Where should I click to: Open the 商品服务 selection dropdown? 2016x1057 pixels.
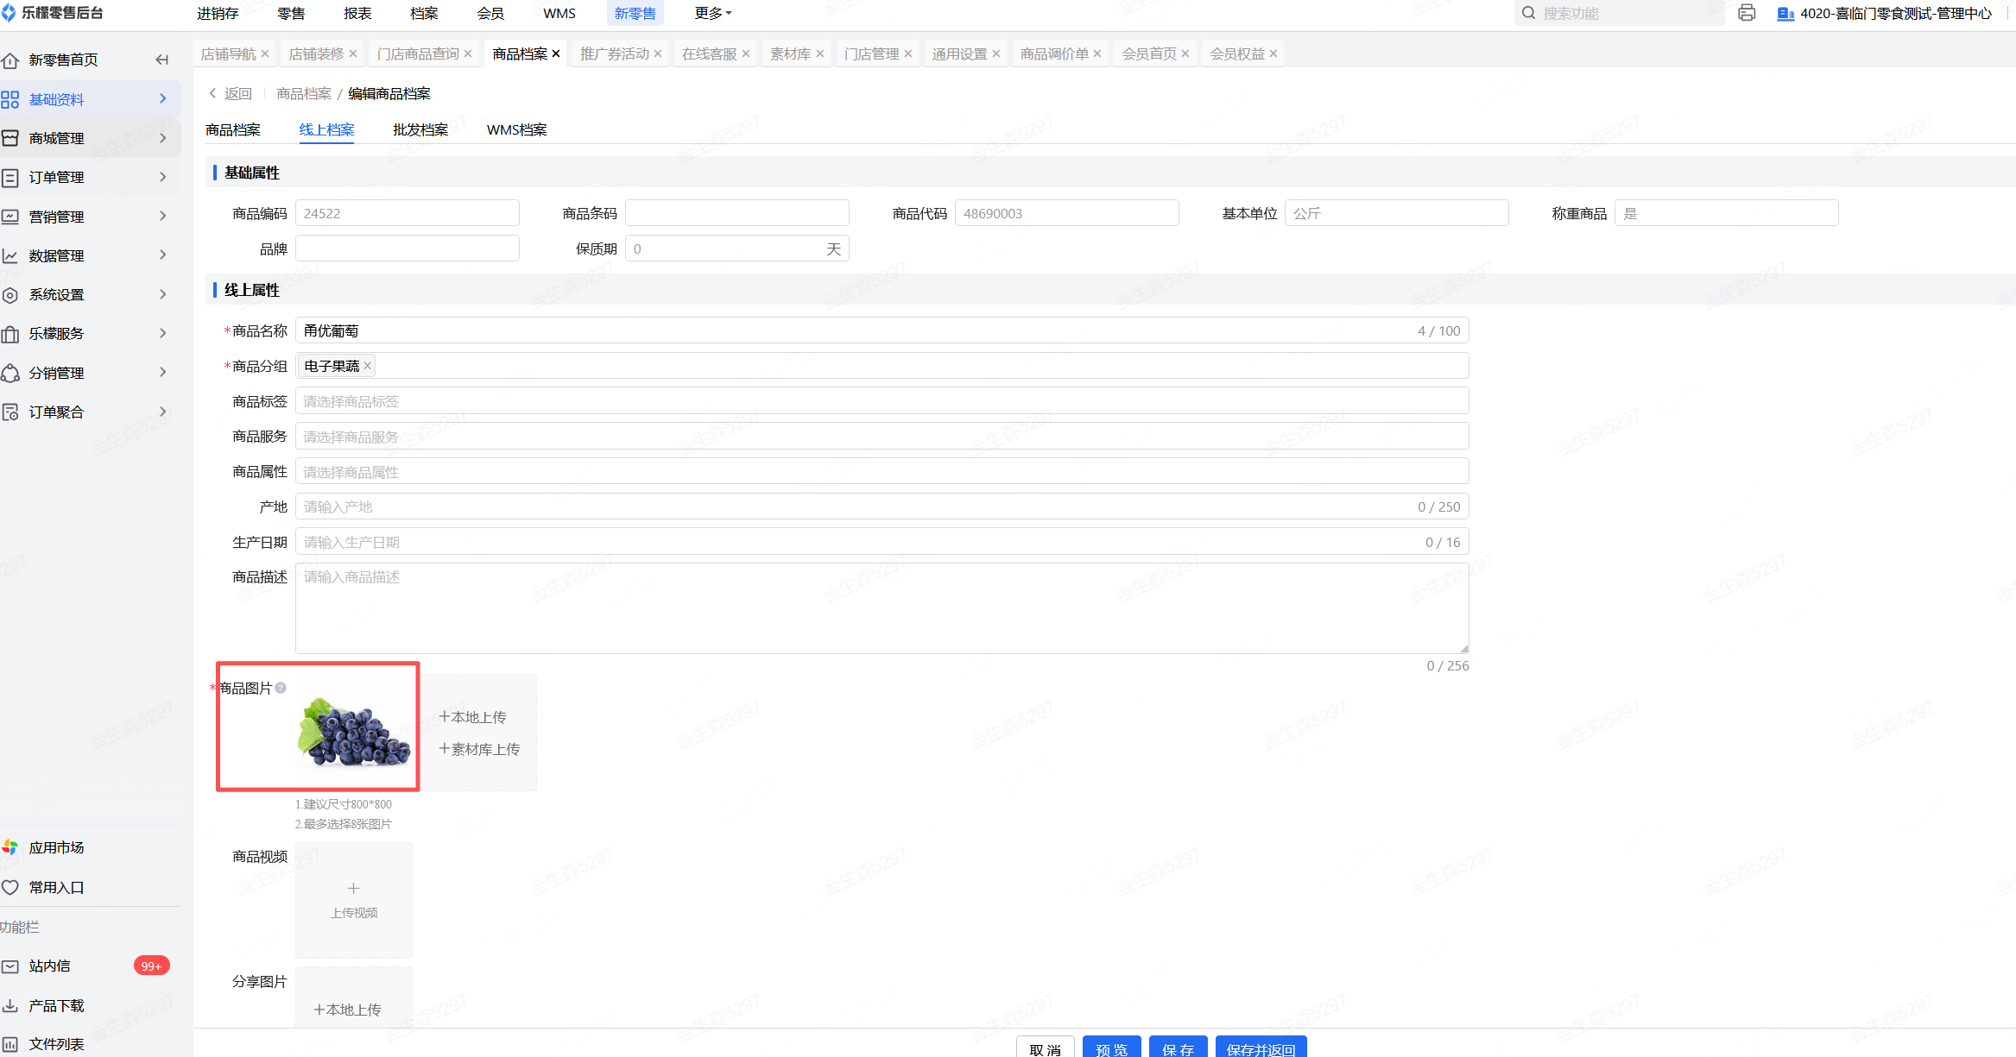881,437
